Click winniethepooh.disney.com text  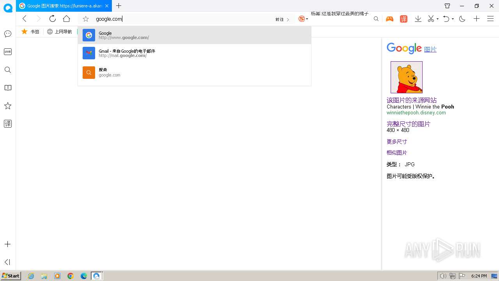coord(416,113)
